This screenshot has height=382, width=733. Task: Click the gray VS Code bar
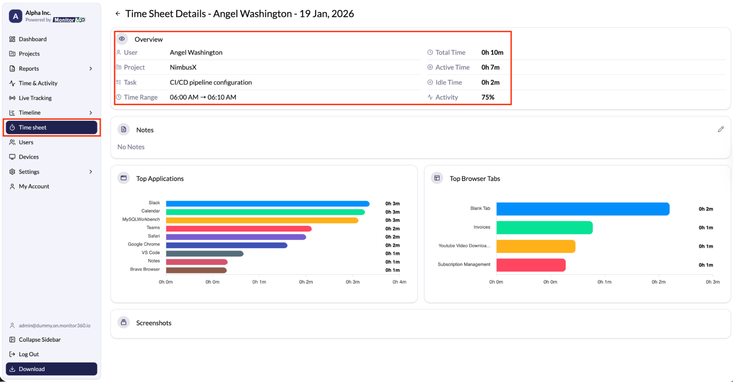coord(205,254)
